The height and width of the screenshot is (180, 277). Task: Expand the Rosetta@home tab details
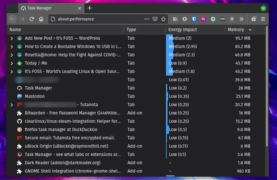tap(12, 55)
